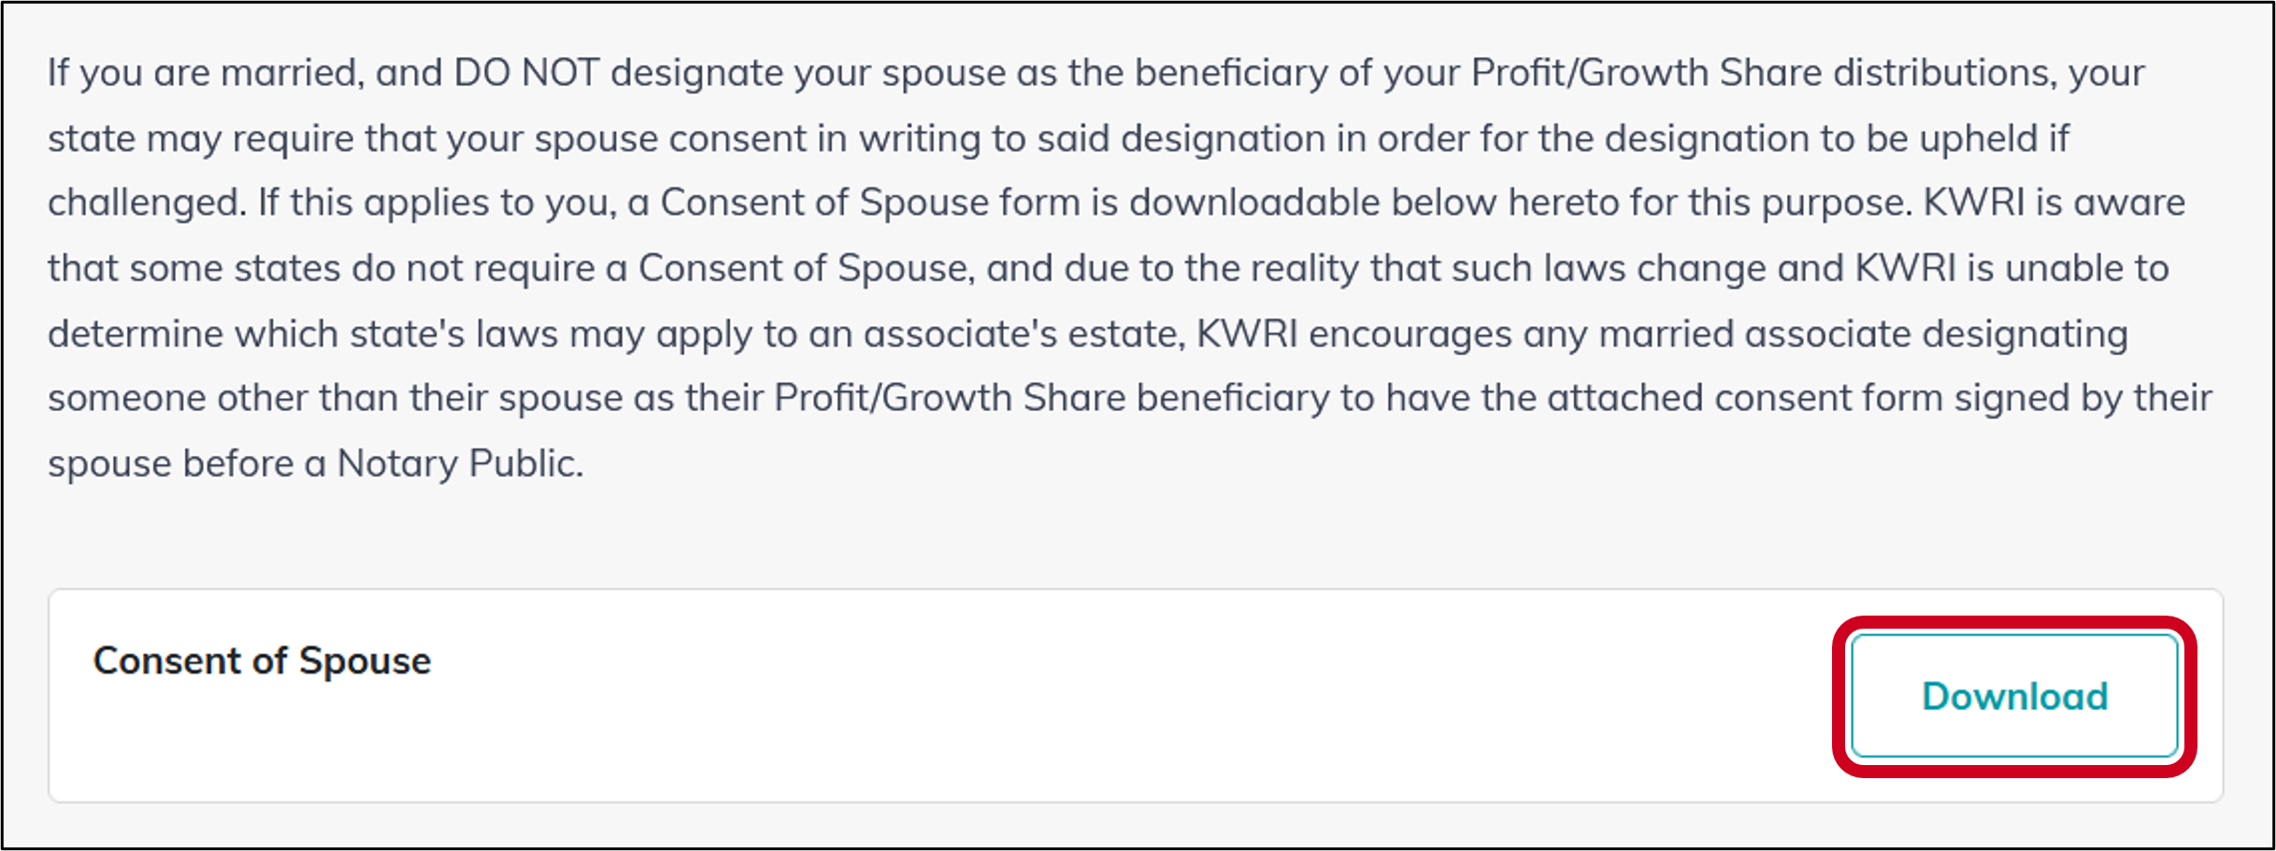Click the phrase "KWRI is unable to"
The image size is (2276, 851).
[x=2011, y=268]
